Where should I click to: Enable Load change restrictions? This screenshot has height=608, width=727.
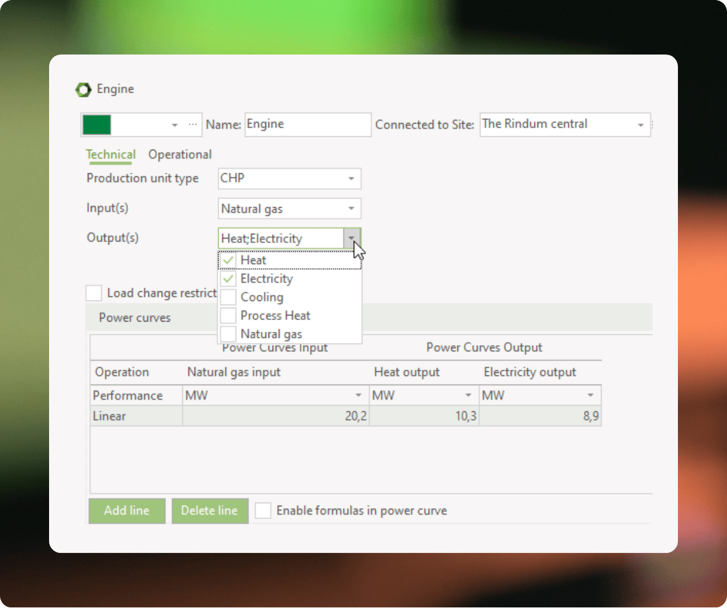pyautogui.click(x=94, y=293)
